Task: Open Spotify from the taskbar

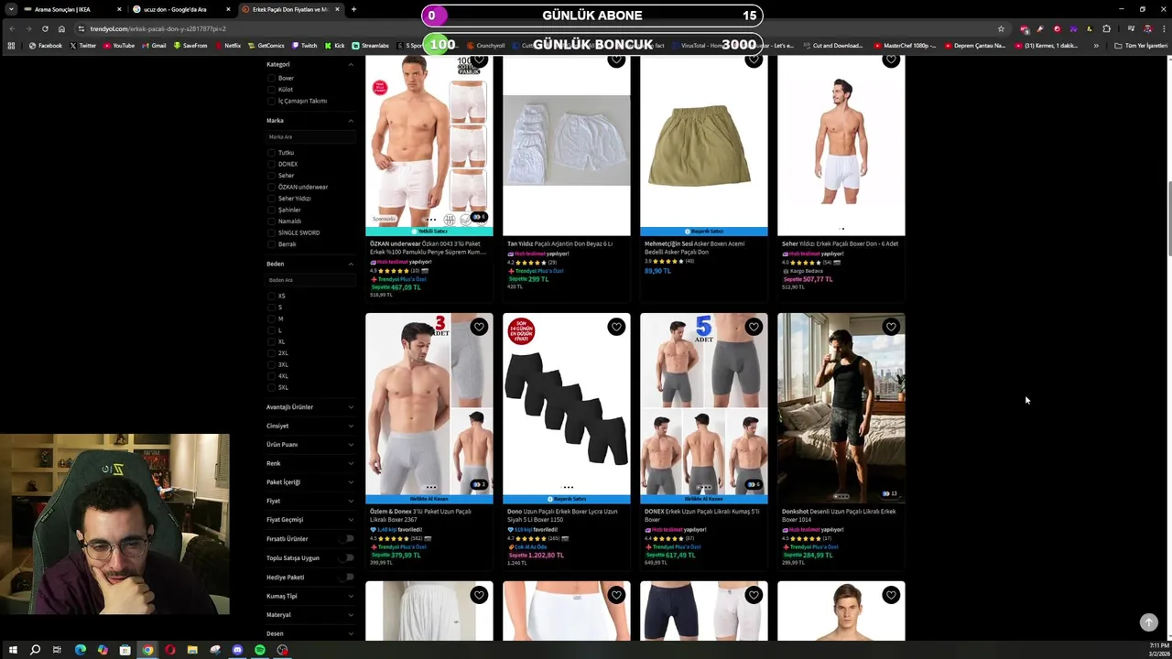Action: point(260,650)
